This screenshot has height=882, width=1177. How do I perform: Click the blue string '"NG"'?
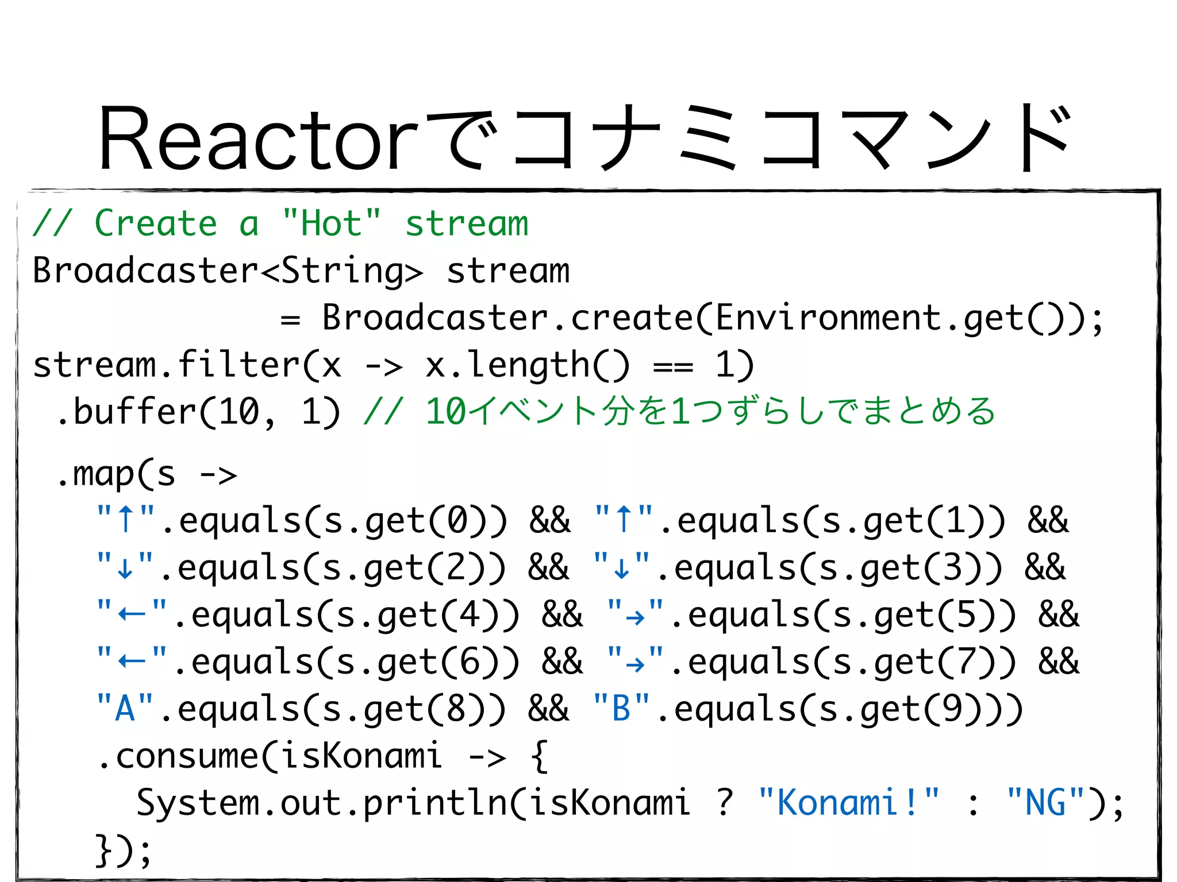(1045, 803)
